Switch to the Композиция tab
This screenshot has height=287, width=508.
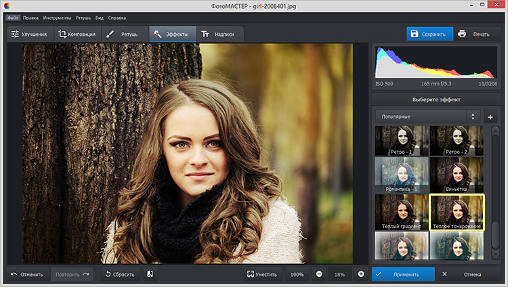(x=77, y=34)
